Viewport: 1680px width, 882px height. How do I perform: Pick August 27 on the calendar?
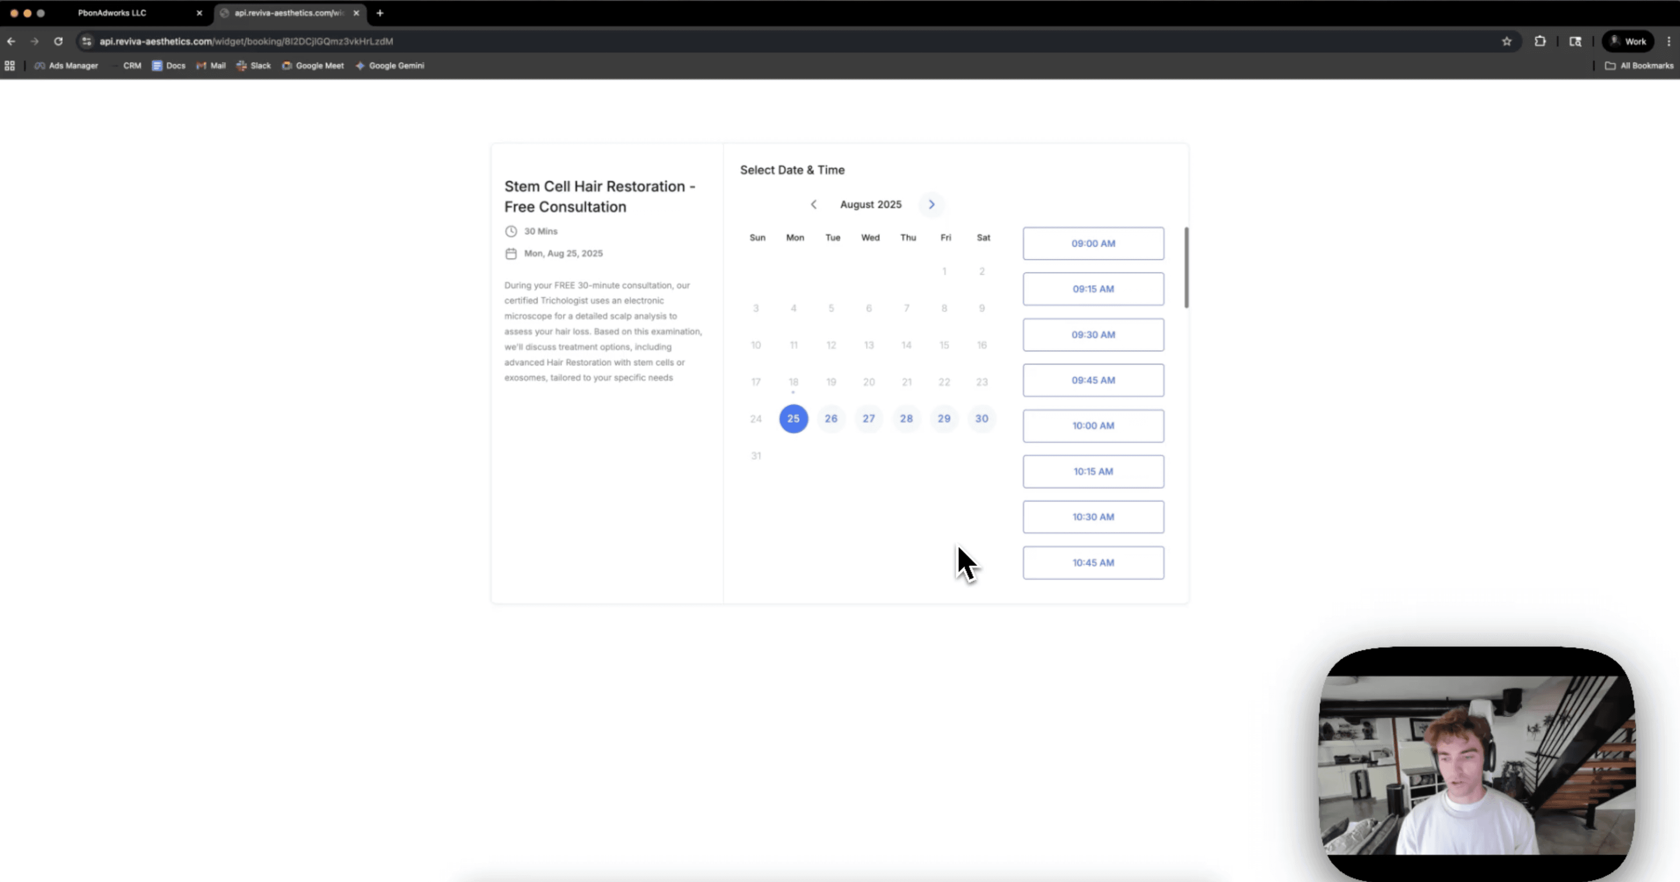(x=869, y=419)
